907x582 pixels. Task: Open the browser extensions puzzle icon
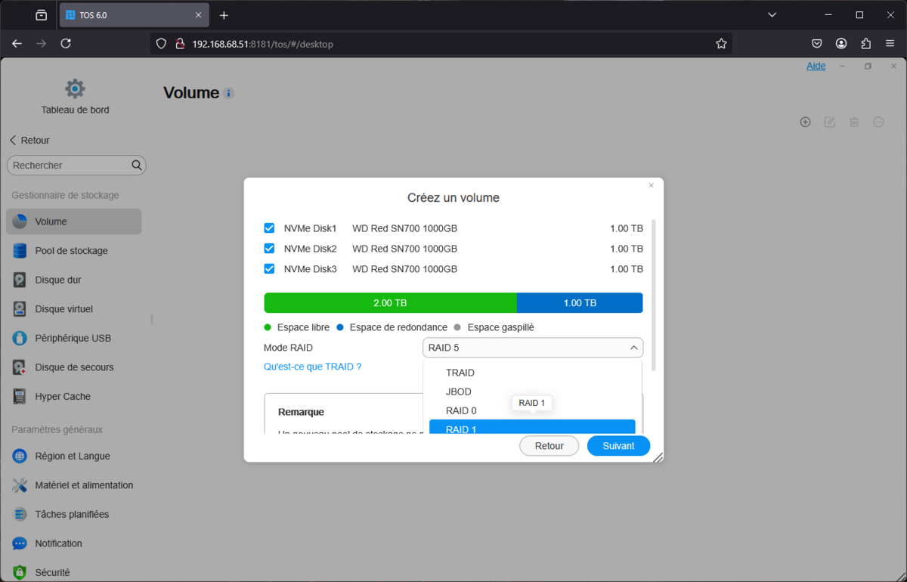[x=866, y=44]
